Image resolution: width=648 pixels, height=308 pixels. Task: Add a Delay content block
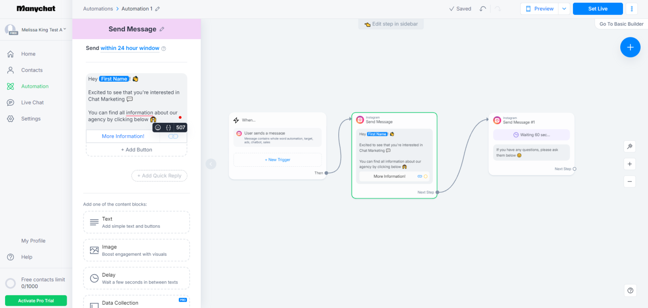point(137,278)
